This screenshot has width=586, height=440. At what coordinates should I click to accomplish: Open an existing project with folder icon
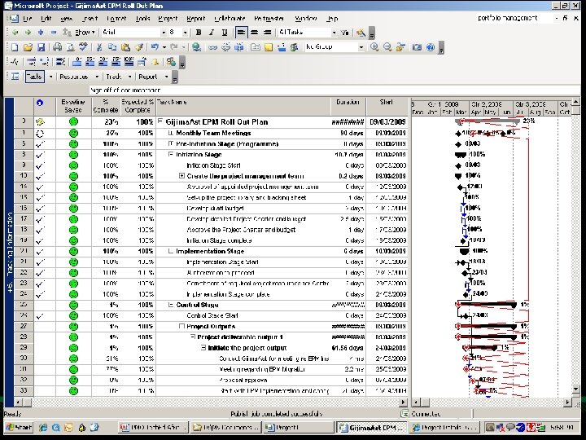tap(28, 47)
